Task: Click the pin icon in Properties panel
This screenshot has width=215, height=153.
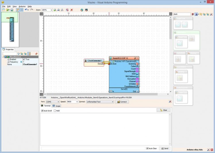Action: 36,54
